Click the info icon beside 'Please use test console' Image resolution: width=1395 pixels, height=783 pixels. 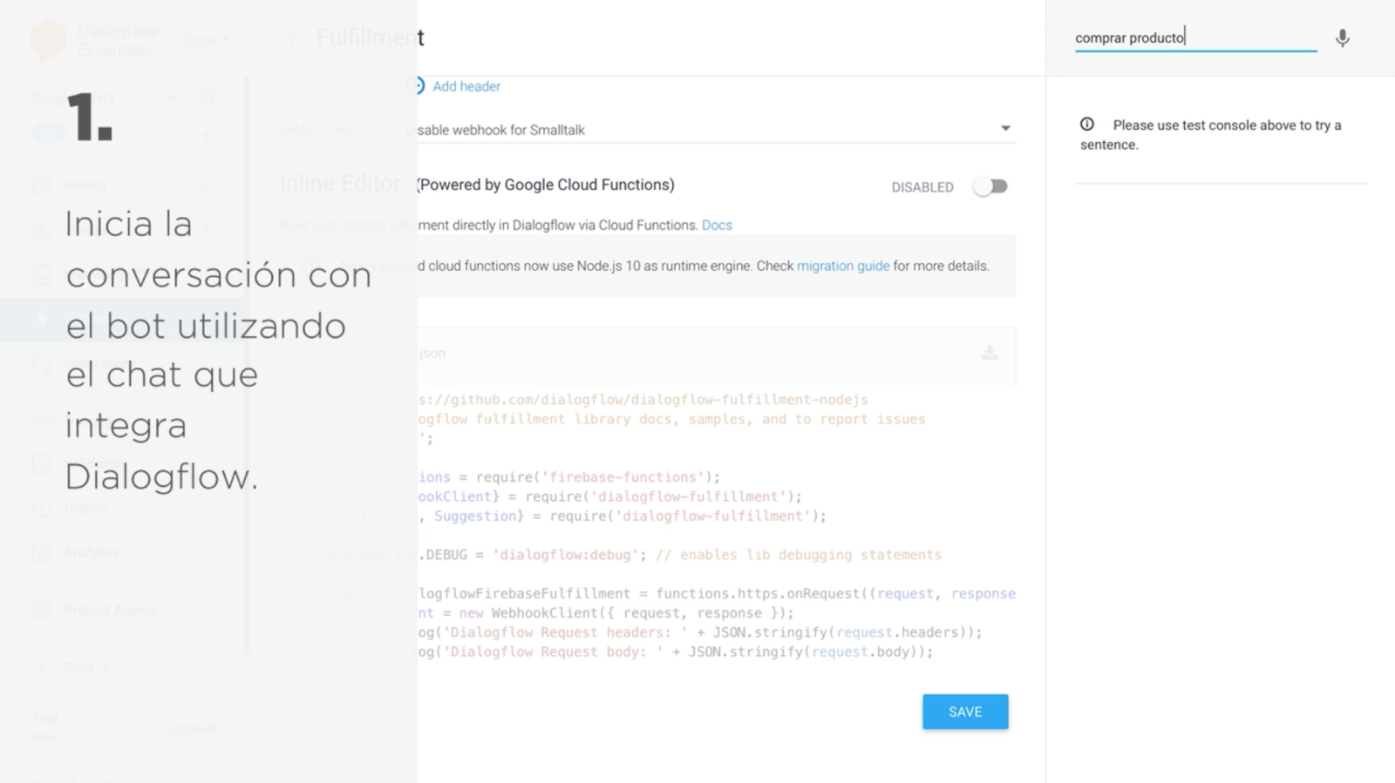tap(1087, 125)
